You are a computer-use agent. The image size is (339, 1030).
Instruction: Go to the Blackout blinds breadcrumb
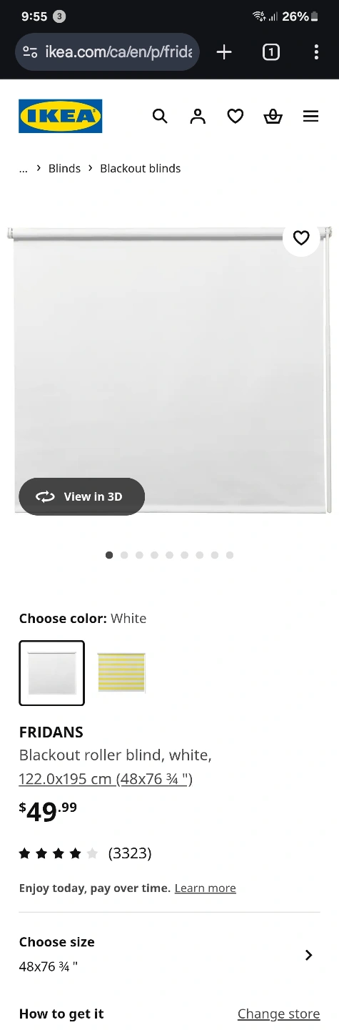[141, 169]
